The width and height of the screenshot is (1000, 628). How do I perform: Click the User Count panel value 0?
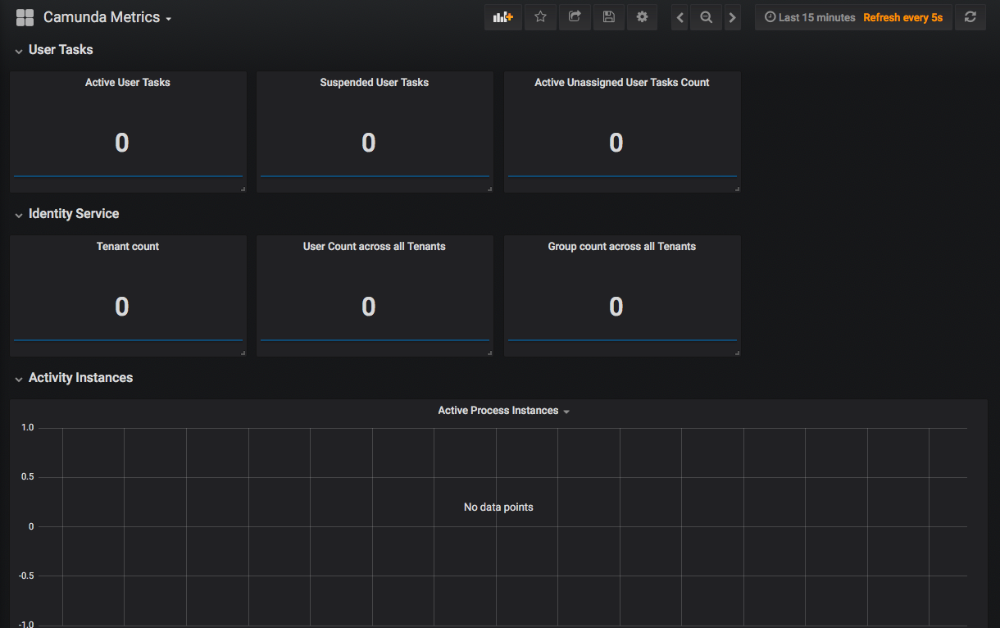click(x=369, y=307)
